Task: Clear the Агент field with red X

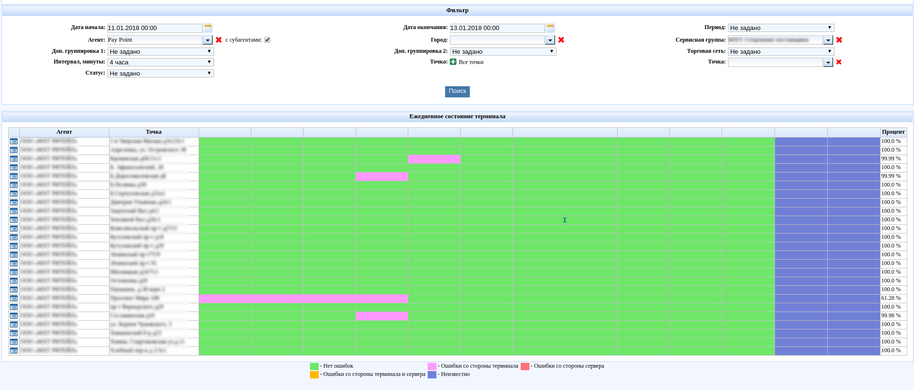Action: click(x=219, y=40)
